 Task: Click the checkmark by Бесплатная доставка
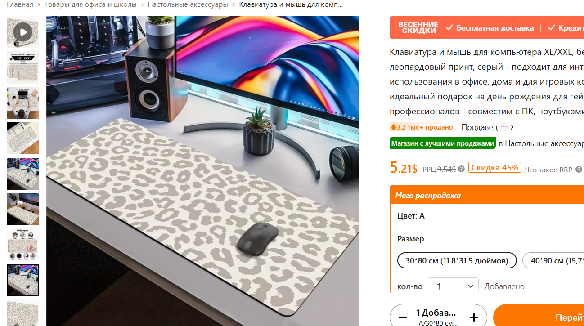449,28
